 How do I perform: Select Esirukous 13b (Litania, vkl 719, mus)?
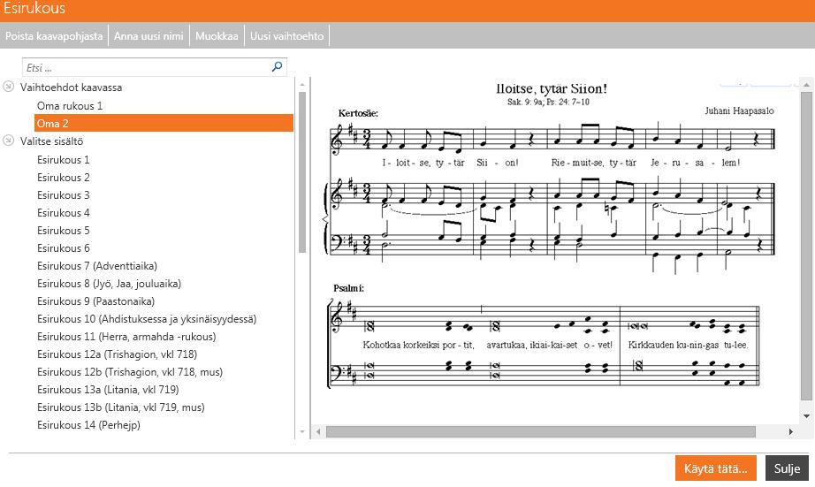(120, 407)
